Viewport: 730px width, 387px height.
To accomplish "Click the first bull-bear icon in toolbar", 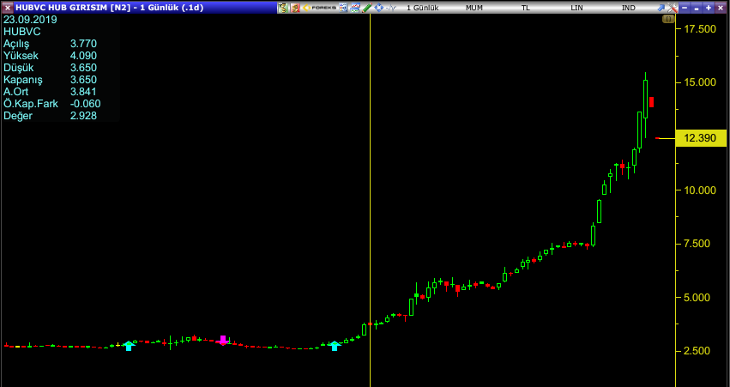I will pos(283,8).
